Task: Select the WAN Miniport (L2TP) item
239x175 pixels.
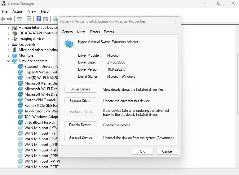Action: click(x=41, y=145)
